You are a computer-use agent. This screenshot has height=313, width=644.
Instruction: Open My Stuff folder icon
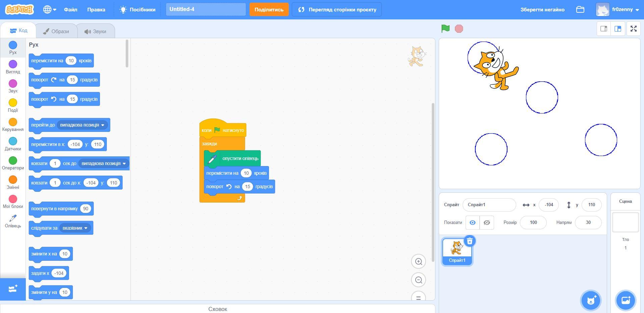click(x=580, y=9)
